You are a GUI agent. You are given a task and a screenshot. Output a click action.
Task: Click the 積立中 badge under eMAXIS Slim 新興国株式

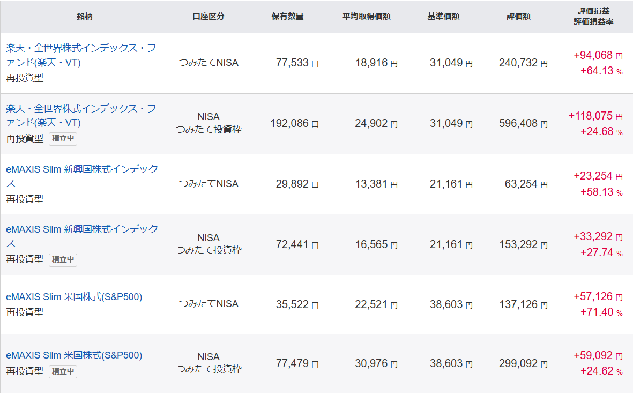coord(63,259)
